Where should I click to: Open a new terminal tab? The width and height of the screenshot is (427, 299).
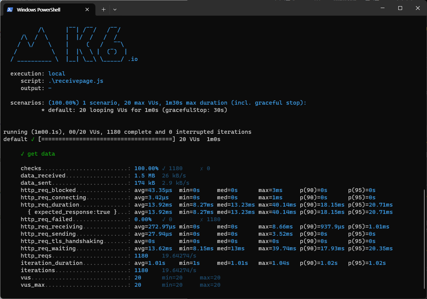103,10
